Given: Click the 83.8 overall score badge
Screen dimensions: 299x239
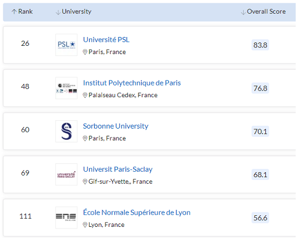Looking at the screenshot, I should point(260,45).
